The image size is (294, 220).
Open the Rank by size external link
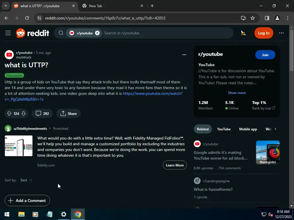(x=264, y=108)
